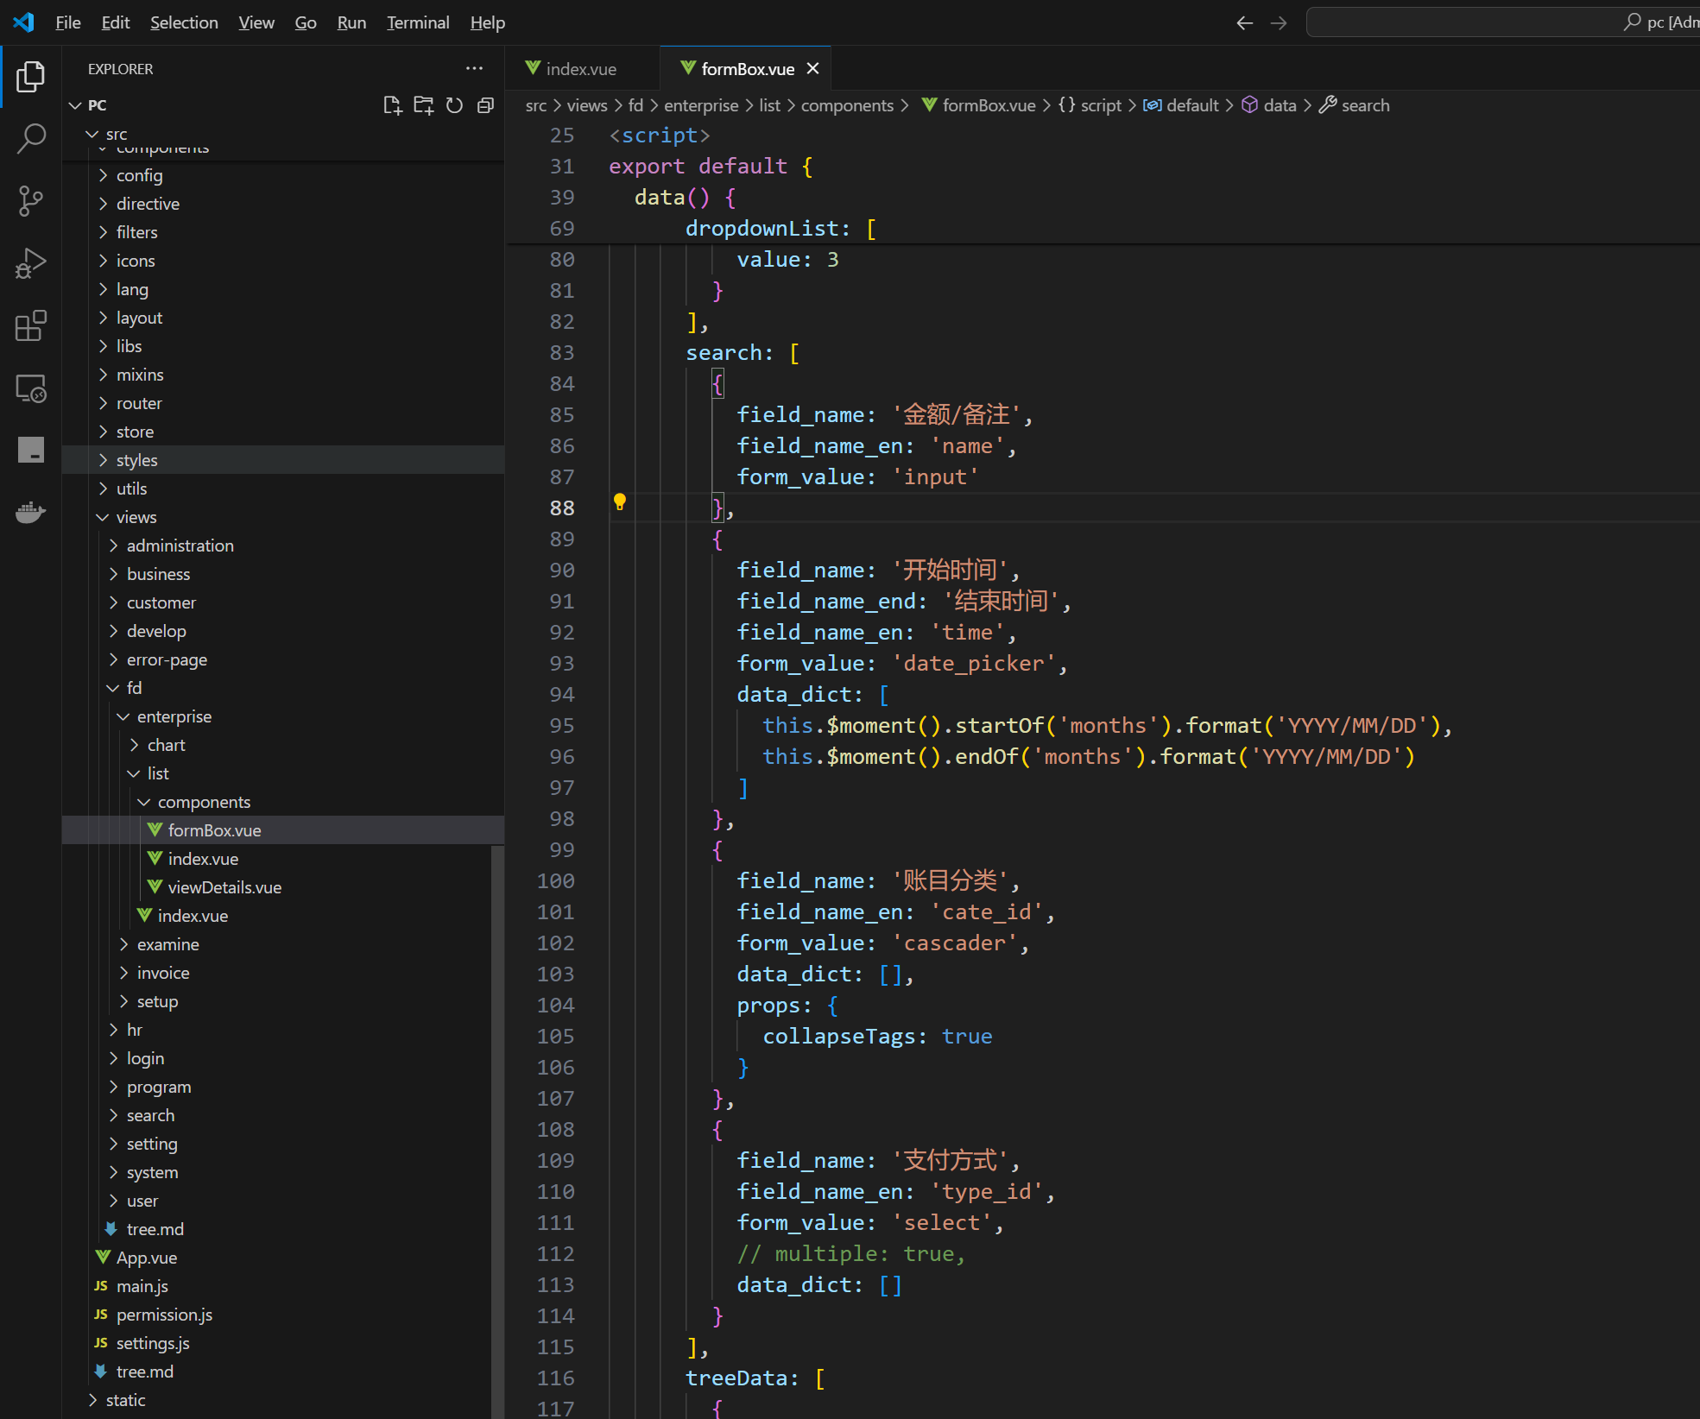Collapse the enterprise folder
Image resolution: width=1700 pixels, height=1419 pixels.
(x=283, y=716)
